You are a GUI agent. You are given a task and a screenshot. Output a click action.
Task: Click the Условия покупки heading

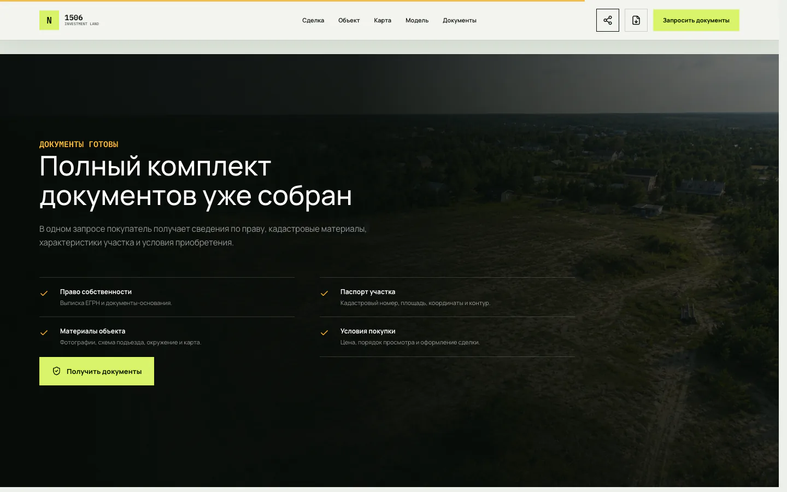pos(368,331)
